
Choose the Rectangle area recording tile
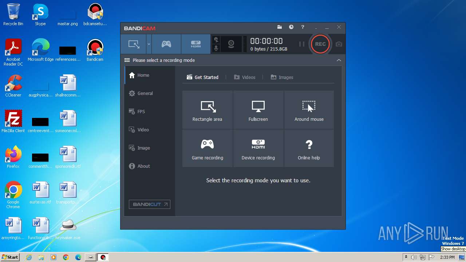207,110
